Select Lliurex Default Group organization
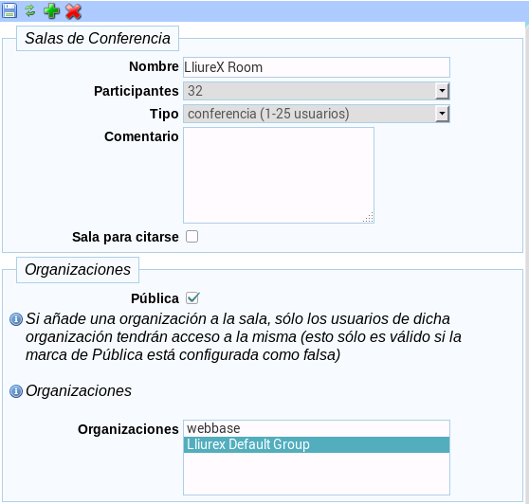 316,444
